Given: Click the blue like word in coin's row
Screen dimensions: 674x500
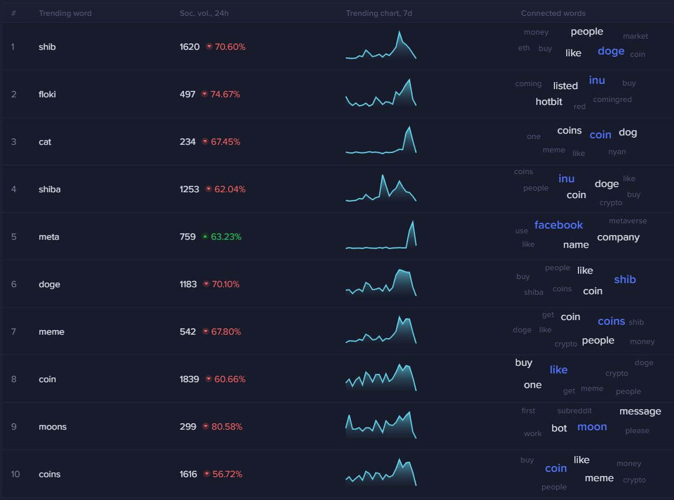Looking at the screenshot, I should (559, 370).
